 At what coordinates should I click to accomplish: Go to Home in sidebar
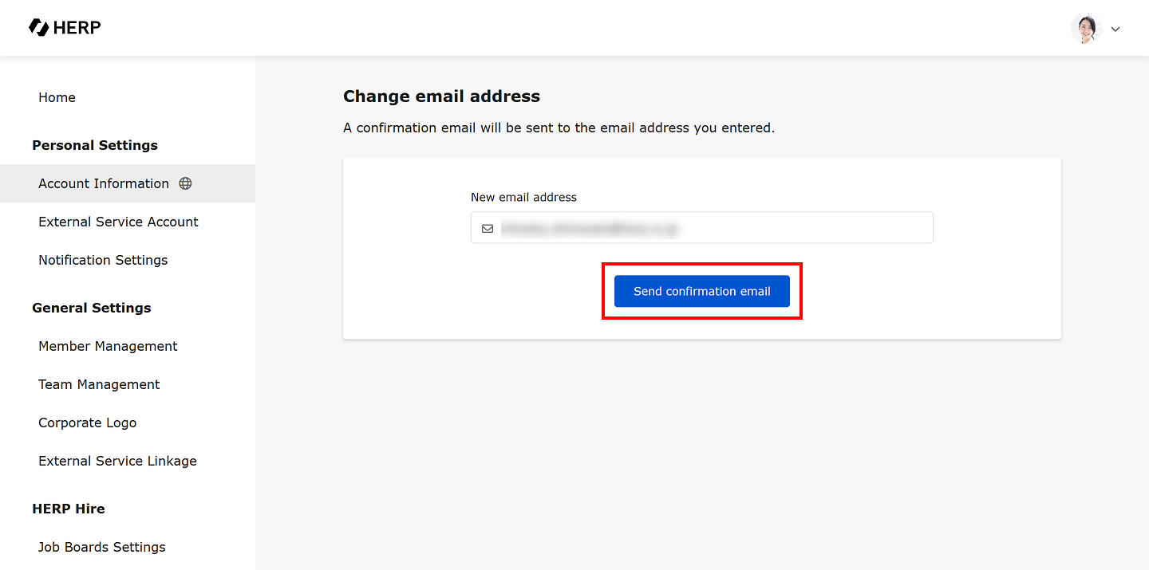coord(57,97)
